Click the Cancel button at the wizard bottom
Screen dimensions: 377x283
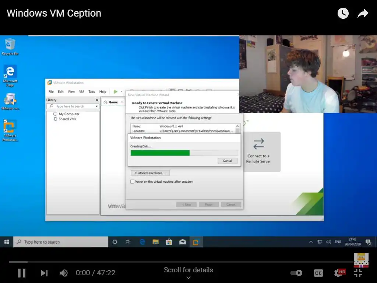click(231, 205)
